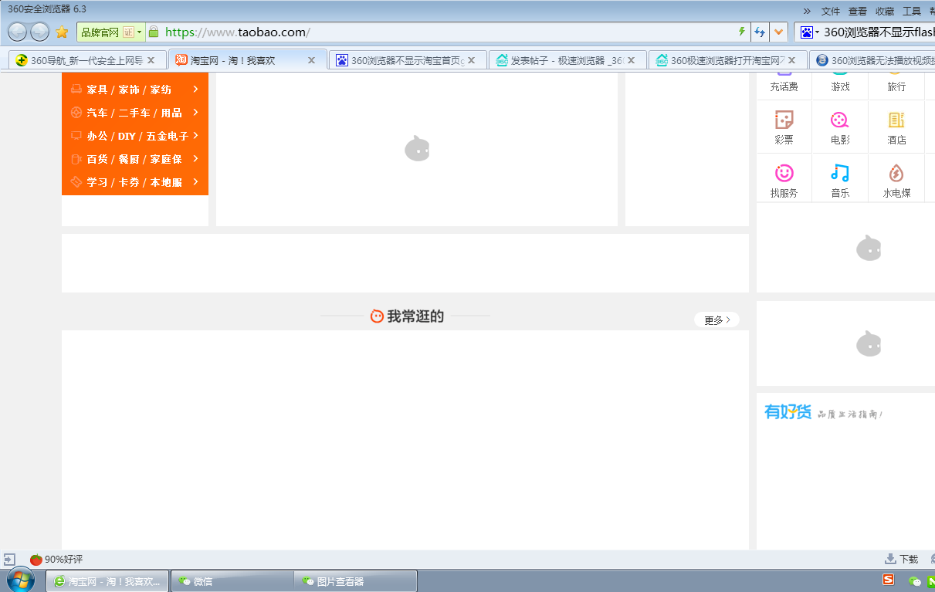Expand chevron on 办公 category row

196,136
